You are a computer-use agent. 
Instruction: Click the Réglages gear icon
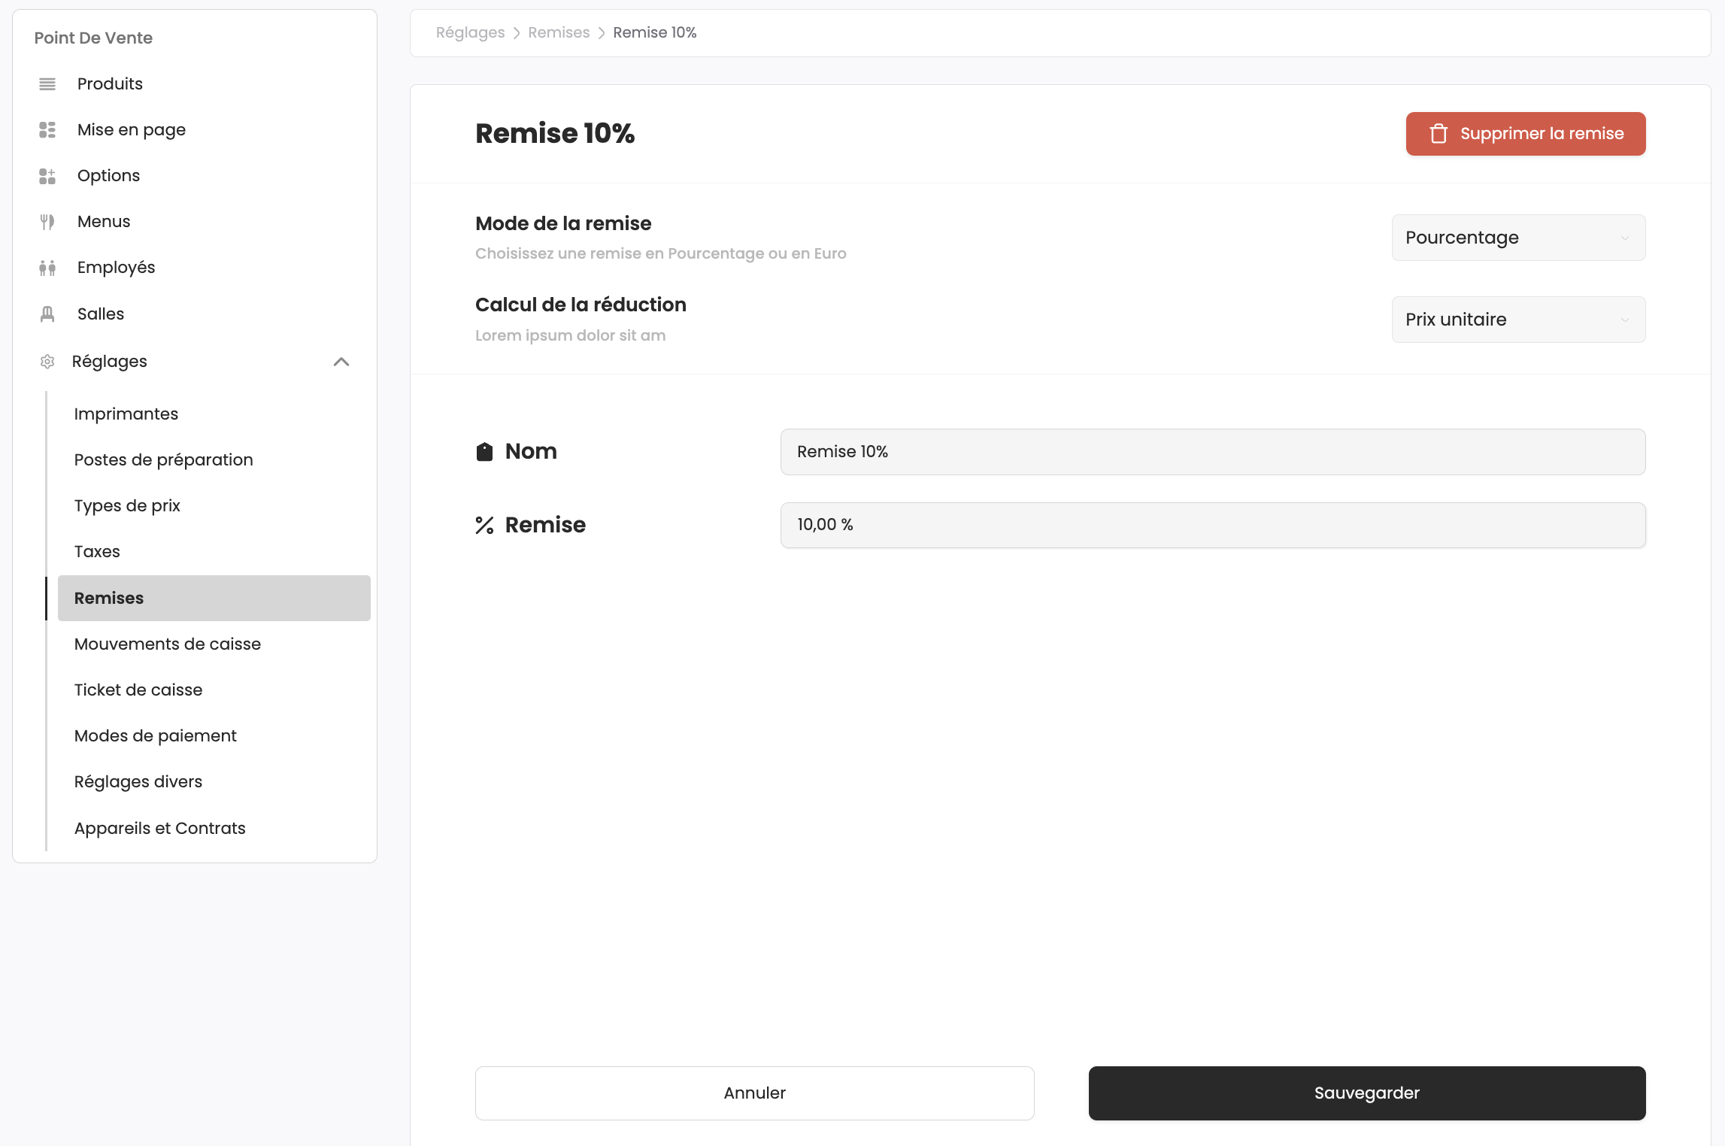tap(47, 361)
